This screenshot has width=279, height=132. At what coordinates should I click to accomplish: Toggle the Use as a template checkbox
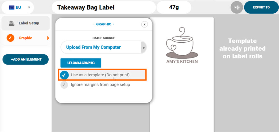coord(64,75)
